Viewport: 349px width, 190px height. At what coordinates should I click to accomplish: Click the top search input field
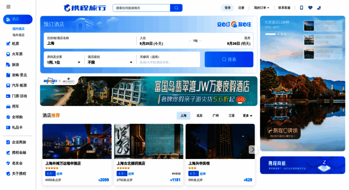141,8
